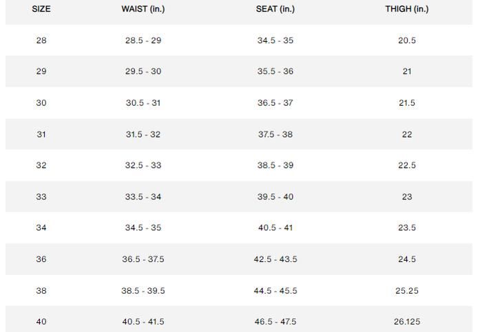Click the size 33 cell
This screenshot has width=482, height=332.
tap(41, 197)
